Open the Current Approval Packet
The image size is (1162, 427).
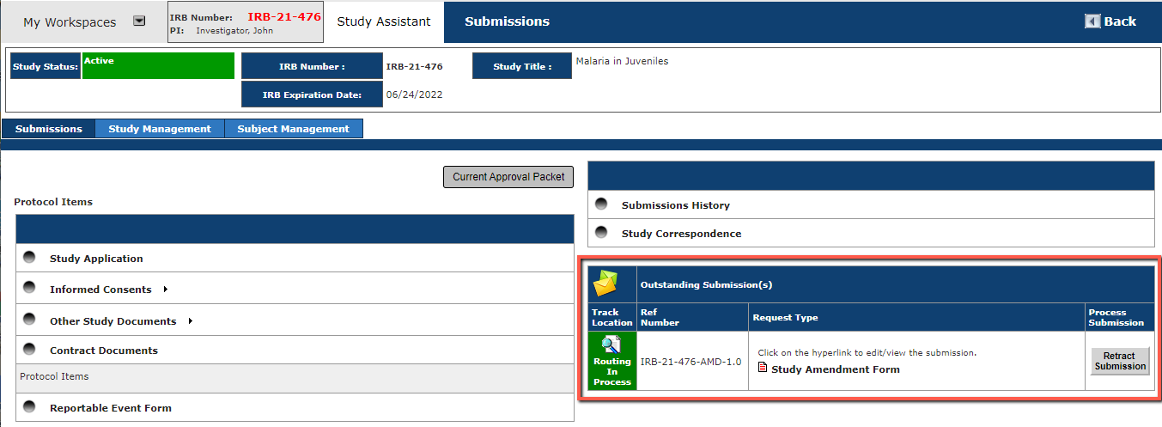pyautogui.click(x=508, y=177)
